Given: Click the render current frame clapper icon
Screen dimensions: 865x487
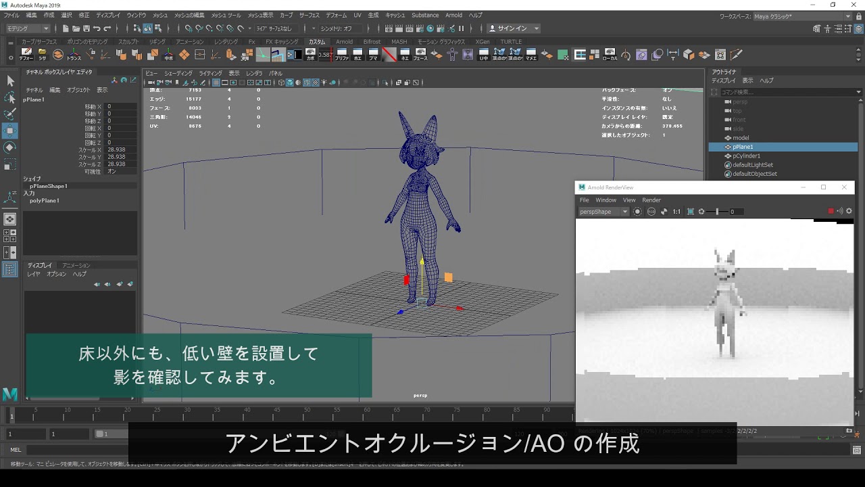Looking at the screenshot, I should click(399, 28).
